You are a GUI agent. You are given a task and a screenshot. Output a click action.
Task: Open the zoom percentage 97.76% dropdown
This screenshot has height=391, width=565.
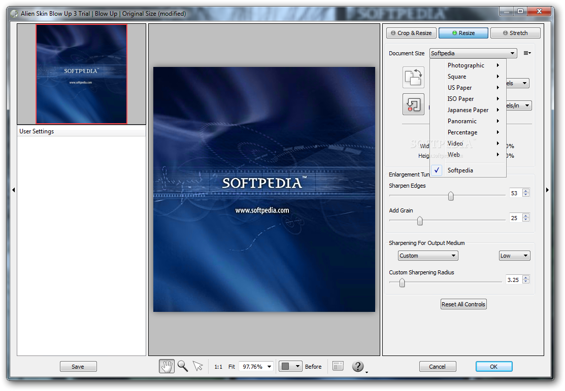pos(256,367)
